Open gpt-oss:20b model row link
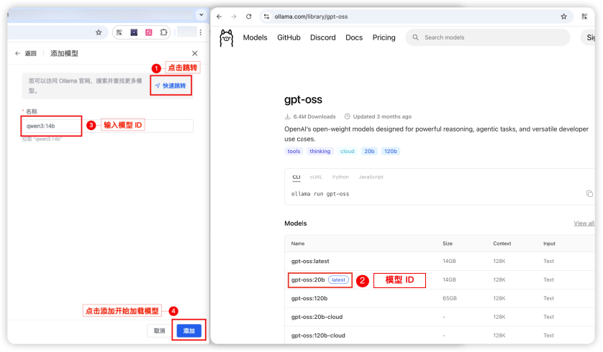Viewport: 603px width, 352px height. point(308,280)
